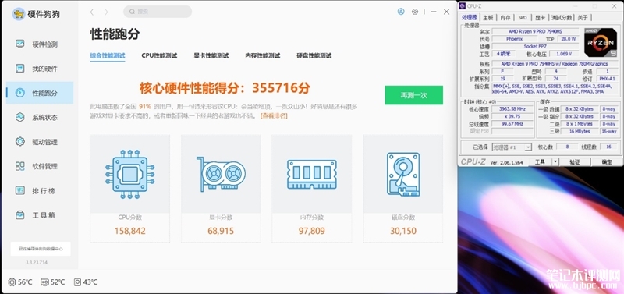Click the Ryzen 9 logo in CPU-Z
Image resolution: width=624 pixels, height=294 pixels.
click(x=600, y=42)
